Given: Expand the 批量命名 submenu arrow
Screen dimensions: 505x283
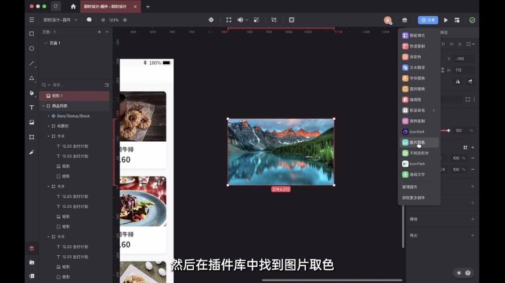Looking at the screenshot, I should (434, 110).
